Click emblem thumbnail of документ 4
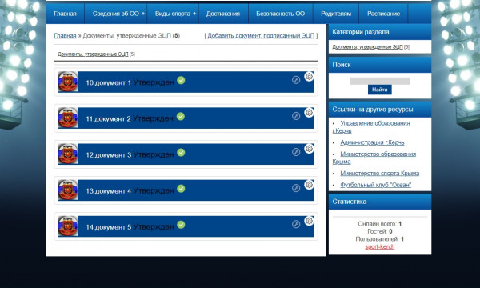The height and width of the screenshot is (288, 480). coord(68,190)
